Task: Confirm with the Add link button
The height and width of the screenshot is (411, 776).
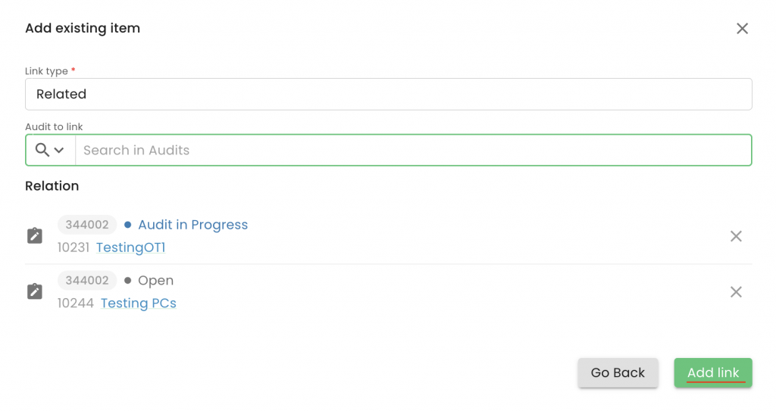Action: (x=712, y=372)
